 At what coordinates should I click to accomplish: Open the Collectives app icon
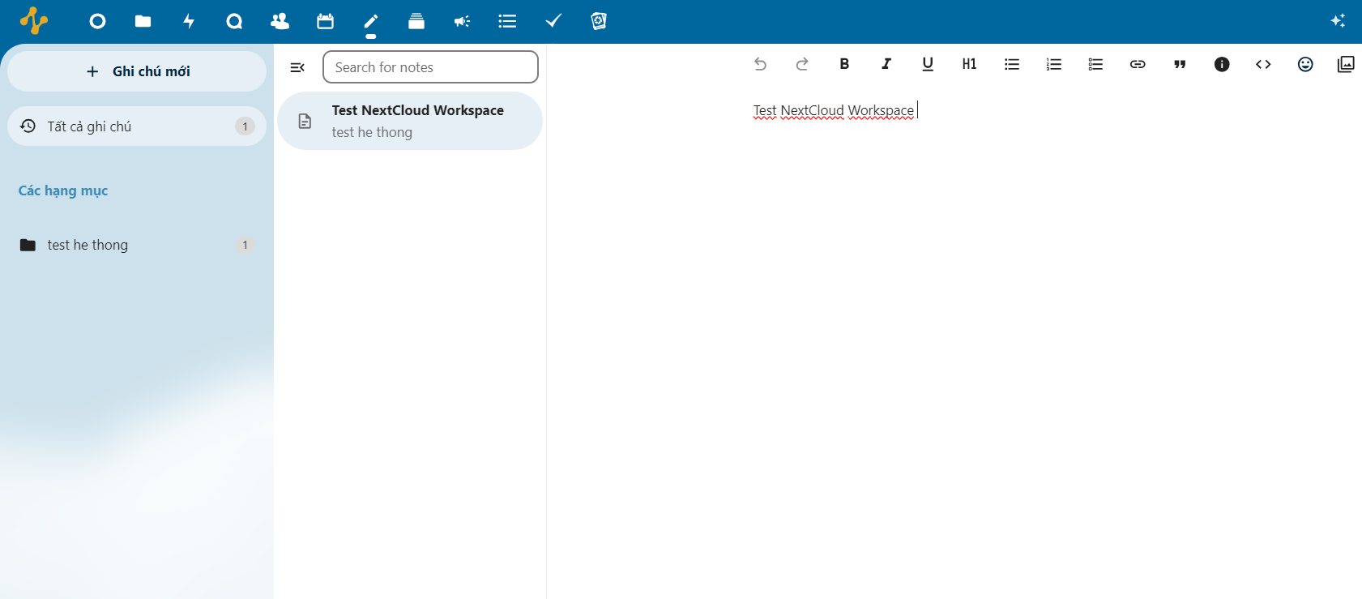point(599,21)
